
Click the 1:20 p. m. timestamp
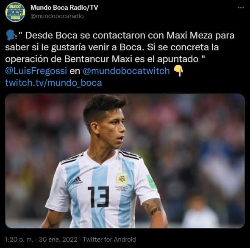pos(19,240)
